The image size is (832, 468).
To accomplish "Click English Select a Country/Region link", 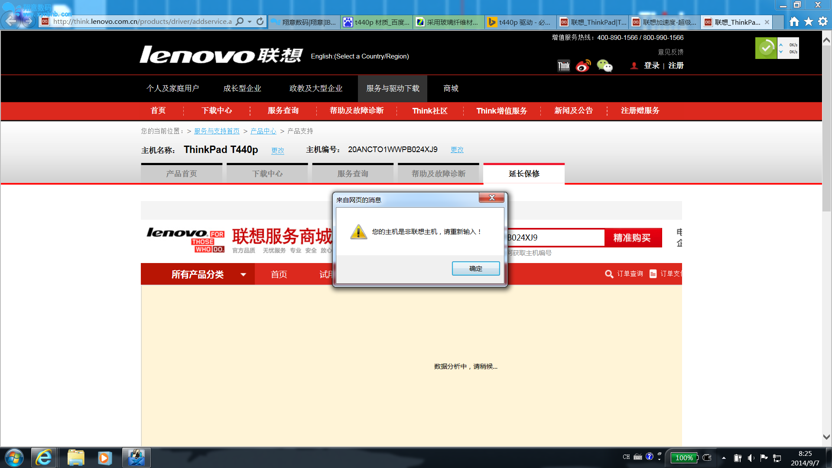I will [360, 56].
